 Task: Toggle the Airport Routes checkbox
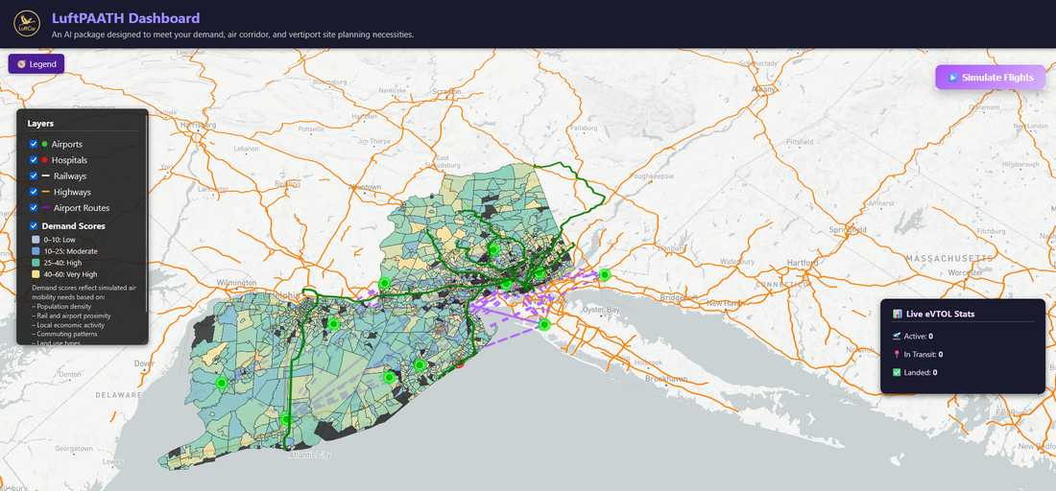34,208
